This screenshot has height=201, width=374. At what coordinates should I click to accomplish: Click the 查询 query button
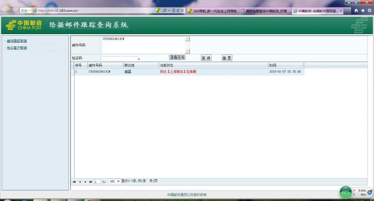206,58
